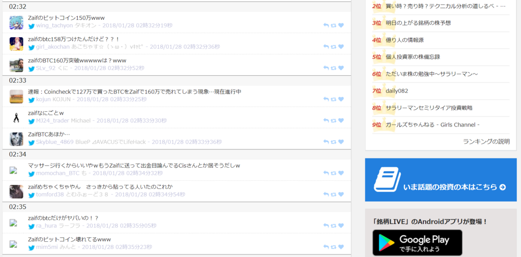Open the wing_tachyon タキオン profile link
Image resolution: width=521 pixels, height=257 pixels.
pyautogui.click(x=66, y=25)
